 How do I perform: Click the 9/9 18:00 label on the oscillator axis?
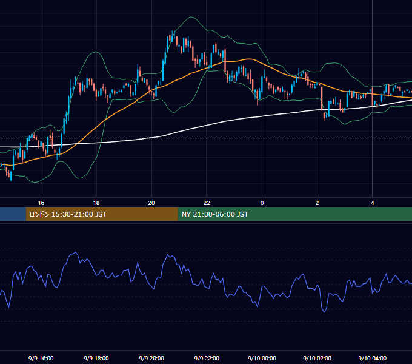96,358
